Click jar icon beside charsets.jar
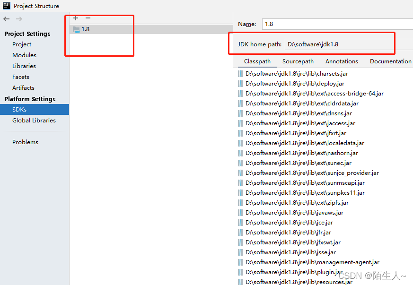The height and width of the screenshot is (285, 413). click(240, 74)
